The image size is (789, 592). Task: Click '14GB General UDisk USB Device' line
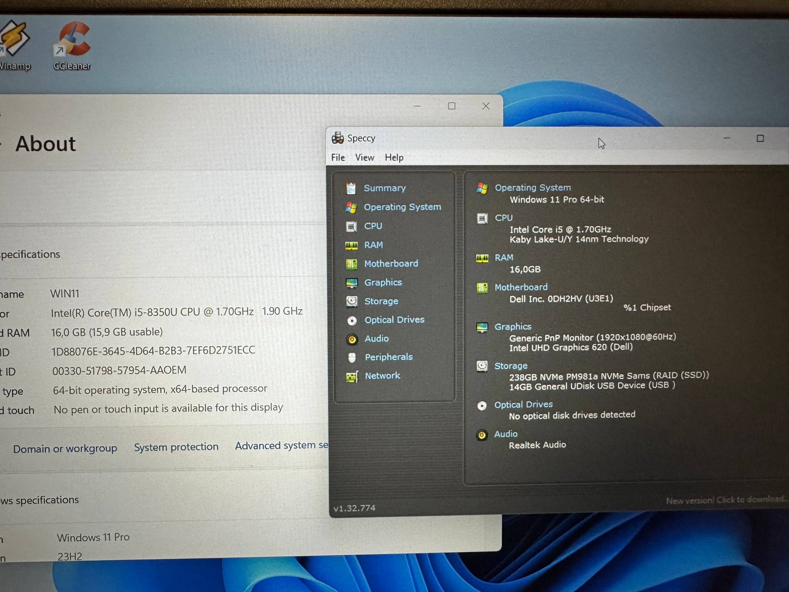[x=592, y=386]
